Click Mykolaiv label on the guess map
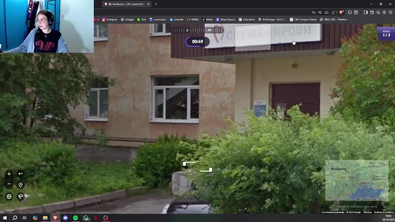The height and width of the screenshot is (222, 395). pyautogui.click(x=379, y=178)
